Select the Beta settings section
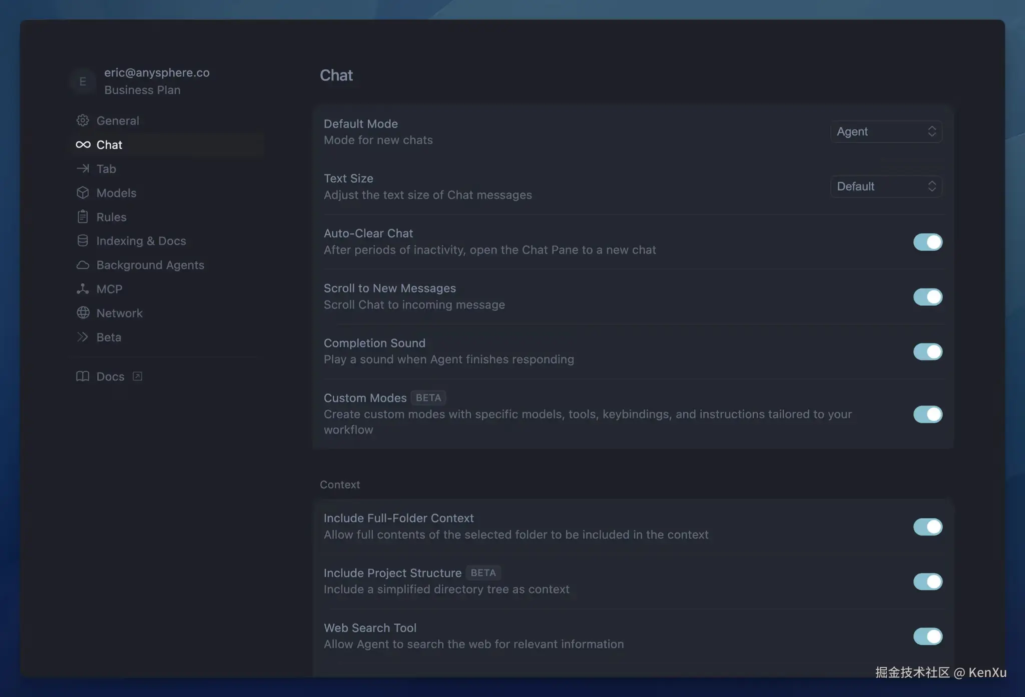The width and height of the screenshot is (1025, 697). (109, 337)
